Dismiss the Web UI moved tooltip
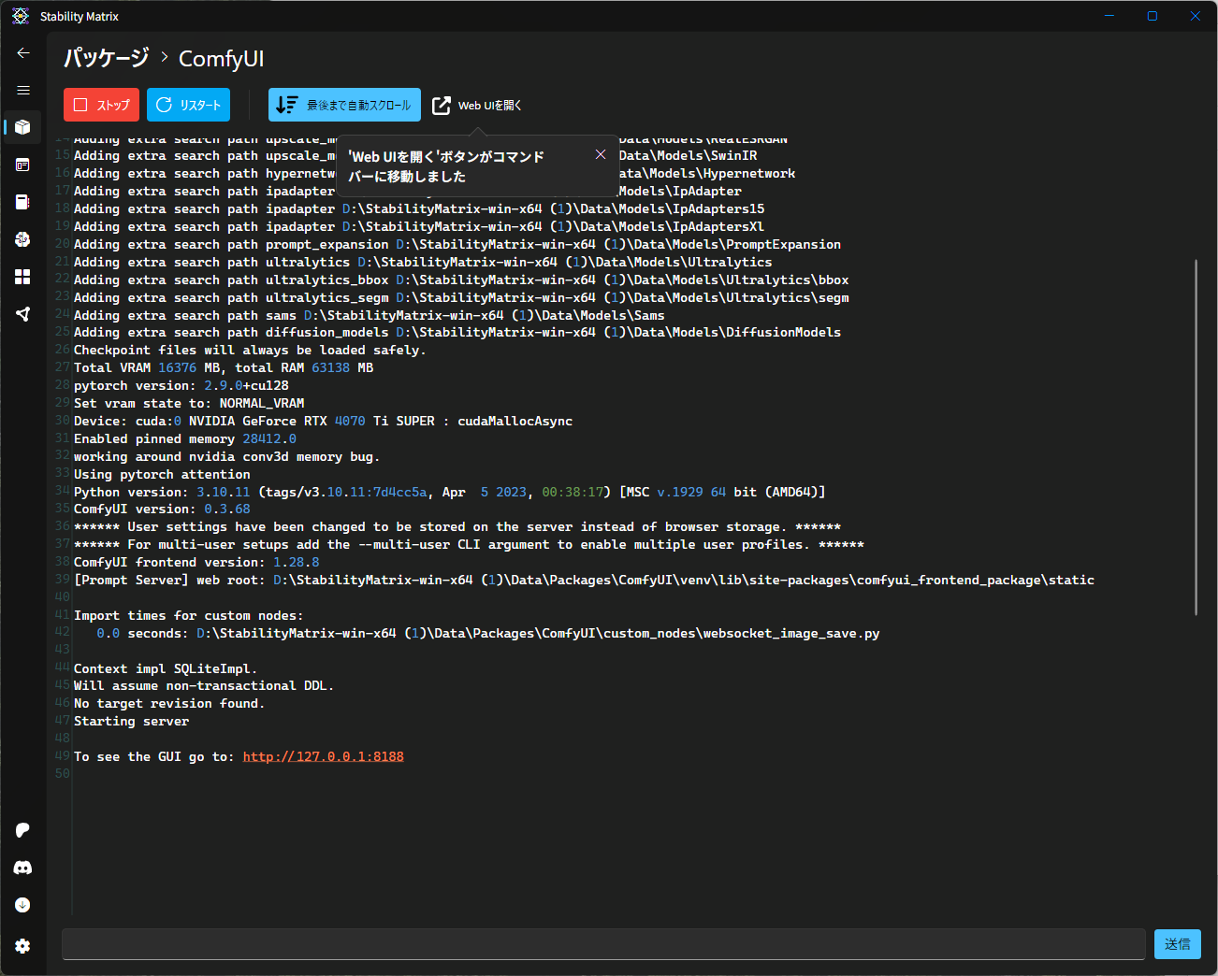Image resolution: width=1218 pixels, height=976 pixels. click(601, 154)
